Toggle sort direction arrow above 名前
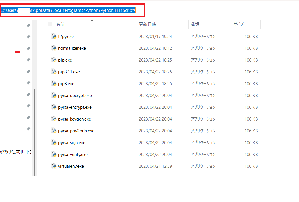This screenshot has height=202, width=299. pyautogui.click(x=92, y=21)
